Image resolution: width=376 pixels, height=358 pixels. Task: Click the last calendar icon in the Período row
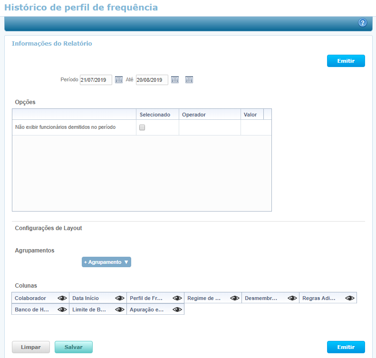(189, 80)
